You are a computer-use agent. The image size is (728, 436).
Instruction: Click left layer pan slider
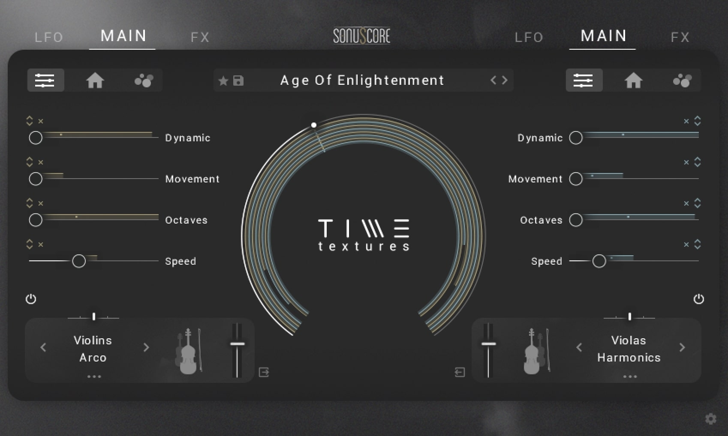(x=93, y=317)
